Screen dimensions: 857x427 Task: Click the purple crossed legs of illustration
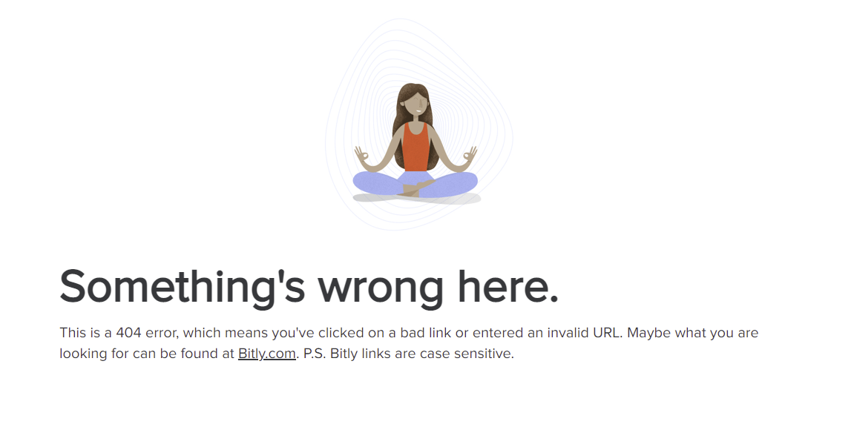(x=415, y=183)
